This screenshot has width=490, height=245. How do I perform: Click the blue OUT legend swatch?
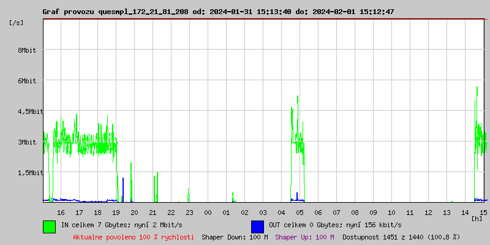[x=257, y=226]
